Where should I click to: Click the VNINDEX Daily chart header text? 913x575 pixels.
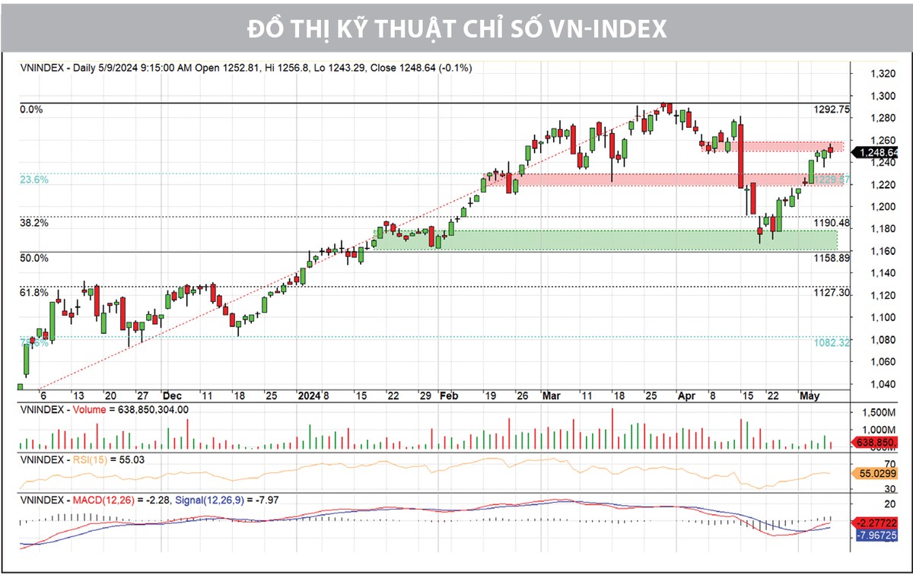[x=247, y=68]
